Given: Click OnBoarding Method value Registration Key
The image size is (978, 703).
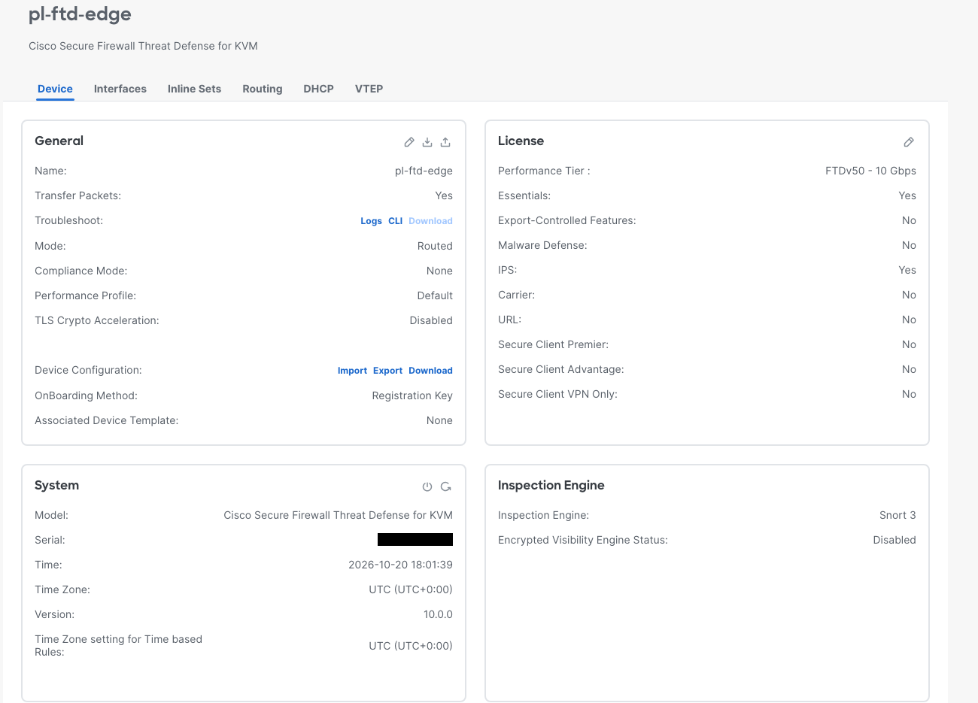Looking at the screenshot, I should point(412,395).
